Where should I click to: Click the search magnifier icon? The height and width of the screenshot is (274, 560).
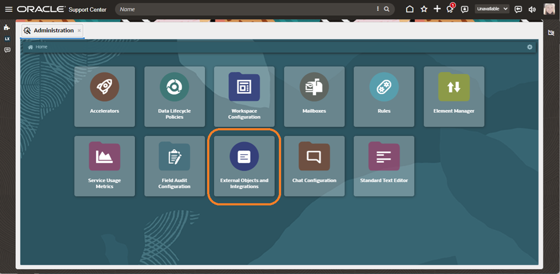[x=387, y=9]
